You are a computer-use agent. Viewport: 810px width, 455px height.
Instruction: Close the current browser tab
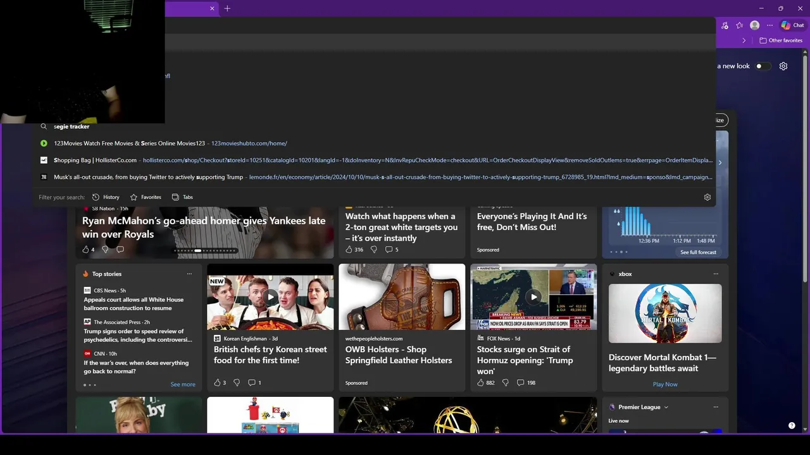(212, 8)
